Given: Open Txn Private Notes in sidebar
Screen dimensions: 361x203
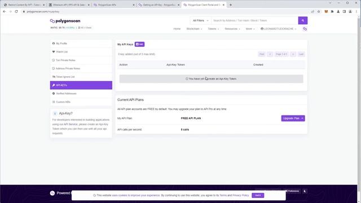Looking at the screenshot, I should click(81, 60).
